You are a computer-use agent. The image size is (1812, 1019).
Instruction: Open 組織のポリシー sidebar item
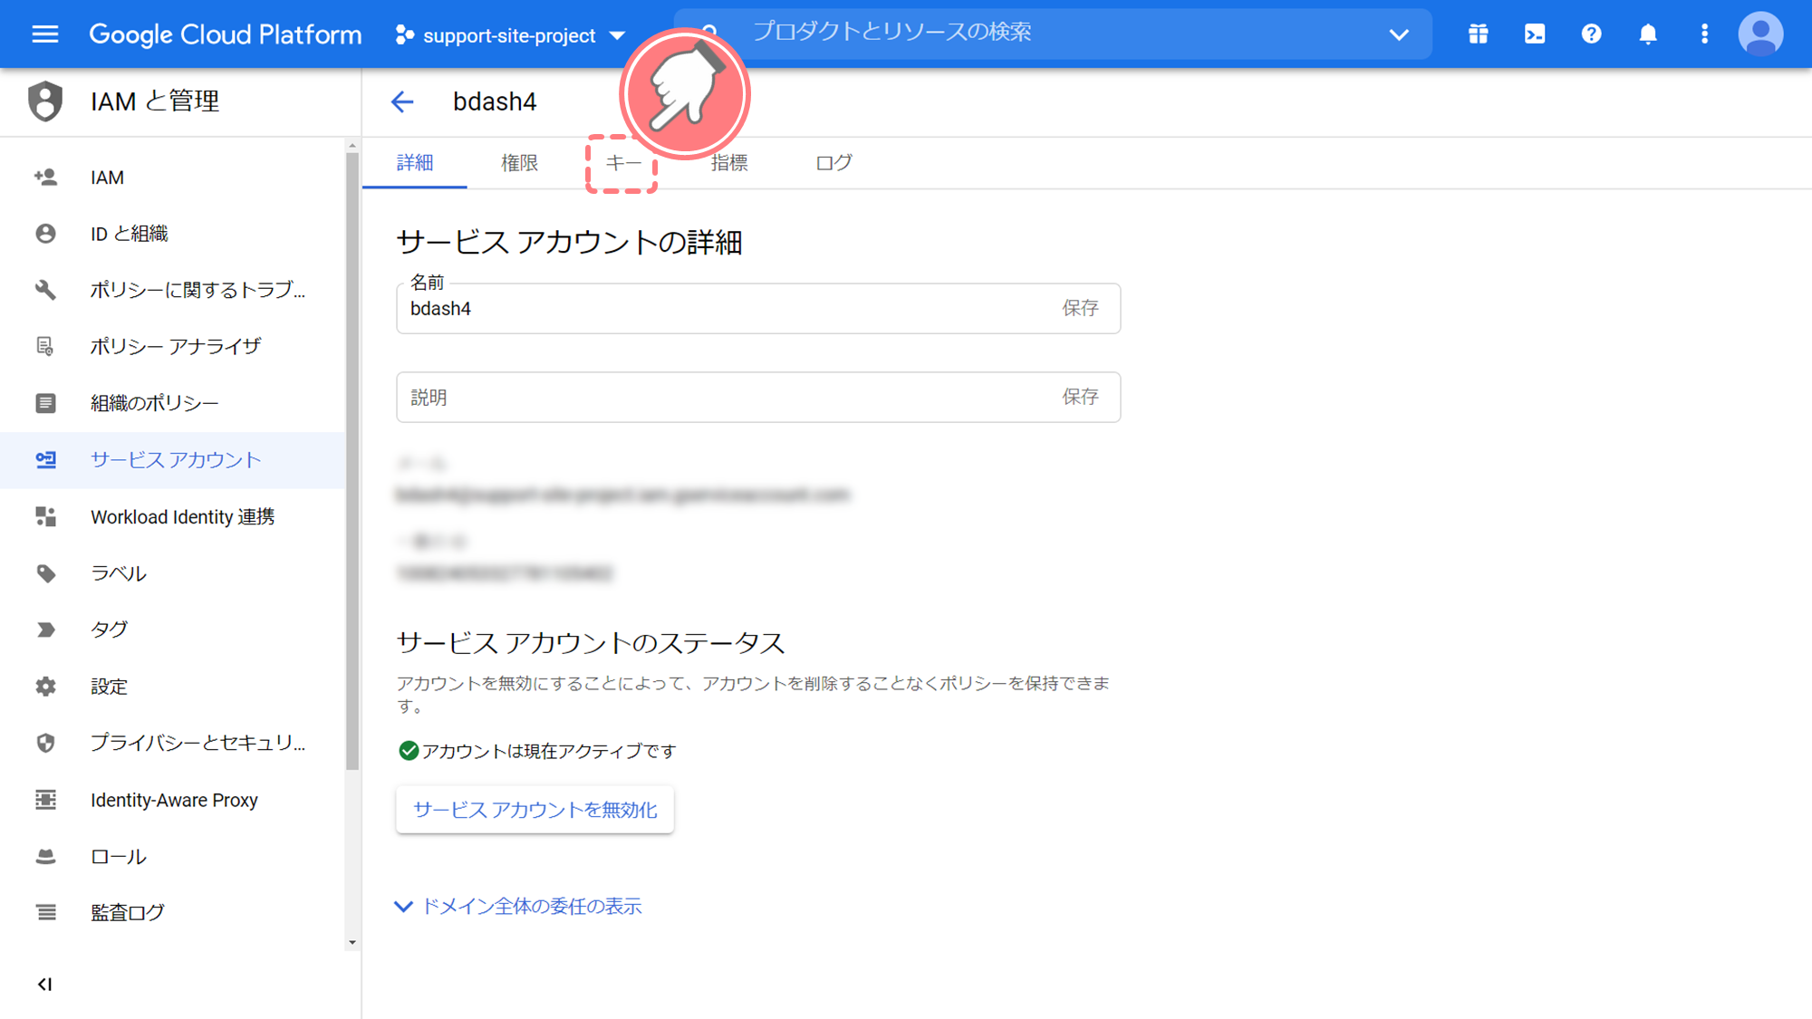click(x=172, y=403)
